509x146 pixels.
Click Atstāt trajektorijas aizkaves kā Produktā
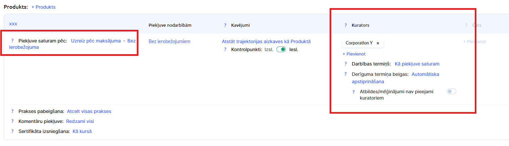coord(266,41)
